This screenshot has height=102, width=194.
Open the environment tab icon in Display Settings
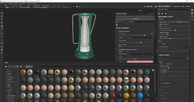pyautogui.click(x=159, y=14)
